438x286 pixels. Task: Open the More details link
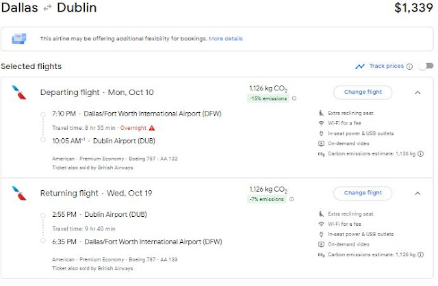point(226,38)
